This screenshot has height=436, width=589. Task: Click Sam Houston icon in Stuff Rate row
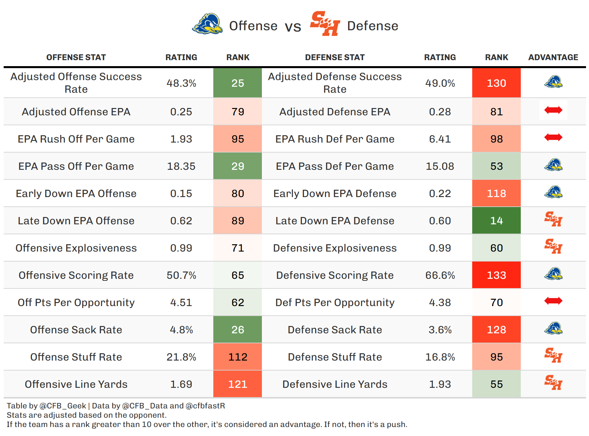[553, 355]
